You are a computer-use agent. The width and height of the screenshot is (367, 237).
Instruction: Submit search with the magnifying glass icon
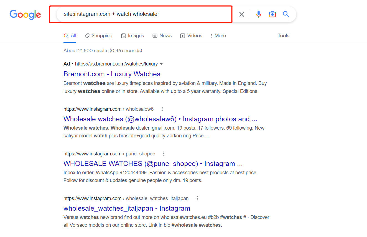[286, 14]
